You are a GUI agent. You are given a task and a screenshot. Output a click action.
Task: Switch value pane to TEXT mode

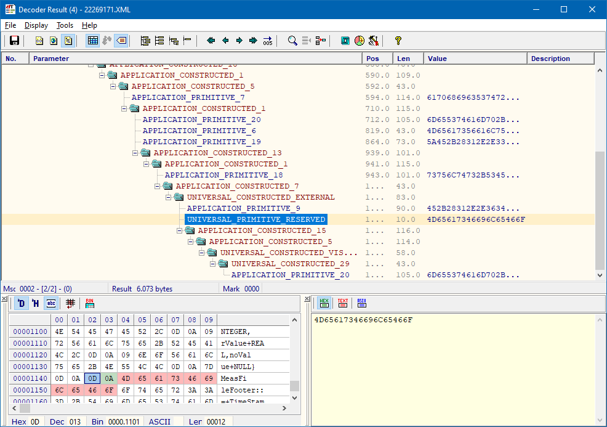click(x=343, y=303)
